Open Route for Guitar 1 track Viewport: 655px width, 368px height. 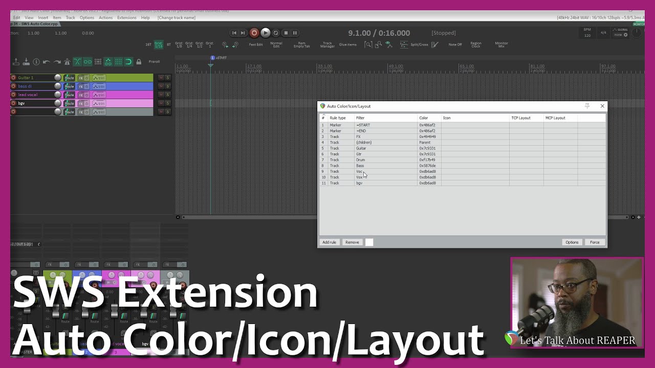click(69, 78)
